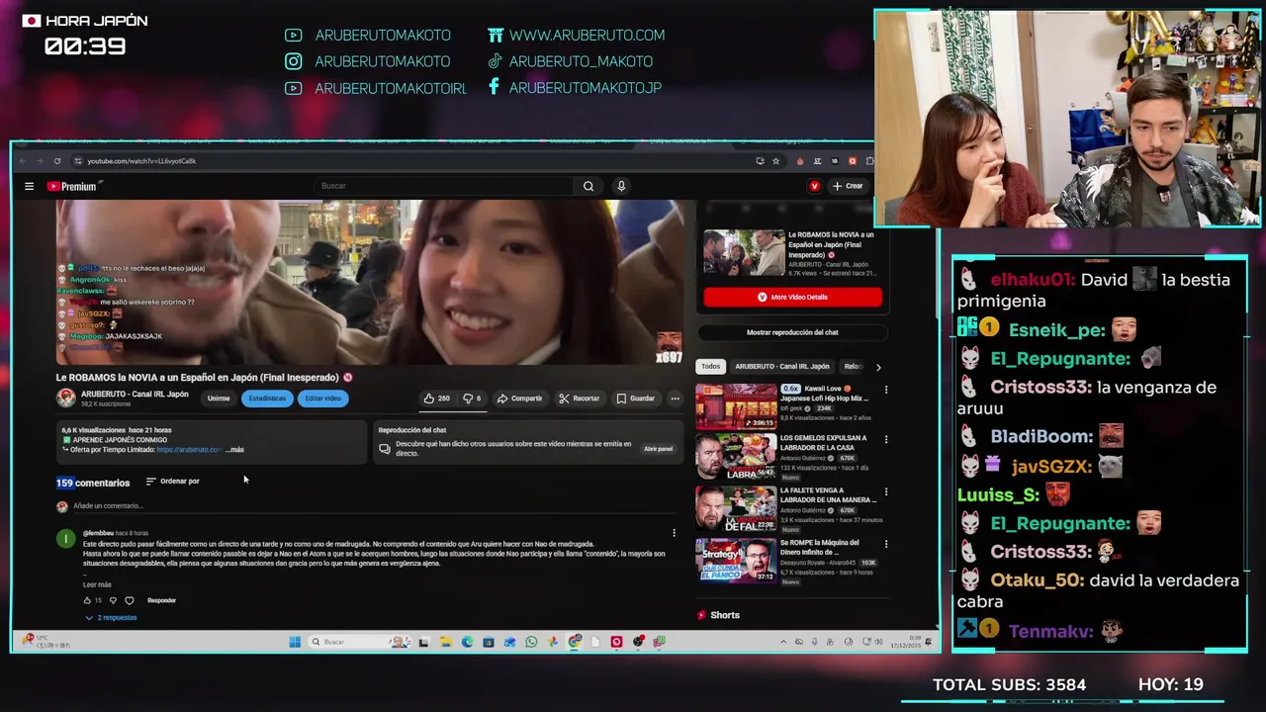
Task: Open the video's more actions ellipsis
Action: 675,399
